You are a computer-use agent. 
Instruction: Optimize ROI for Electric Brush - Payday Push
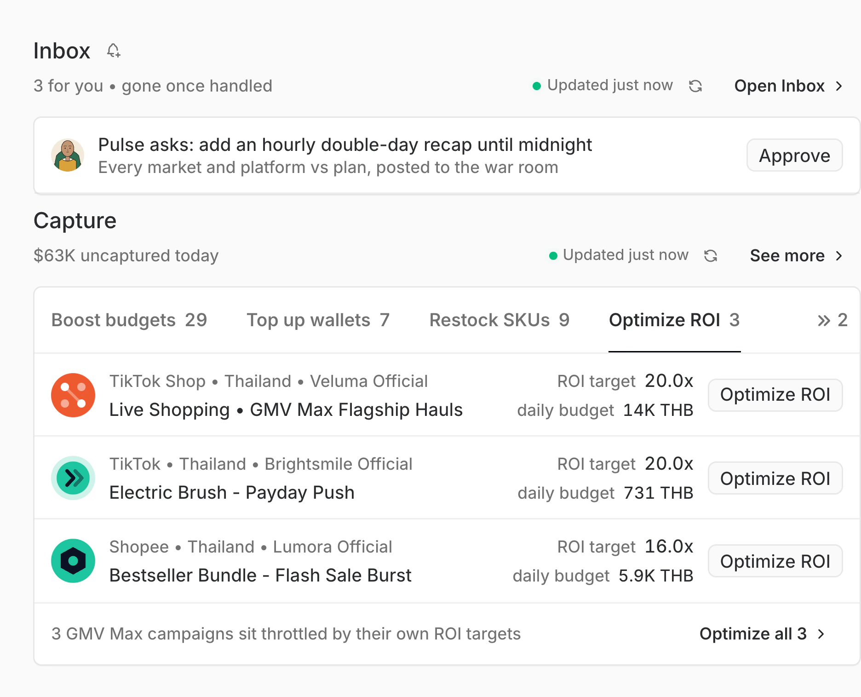click(x=775, y=478)
